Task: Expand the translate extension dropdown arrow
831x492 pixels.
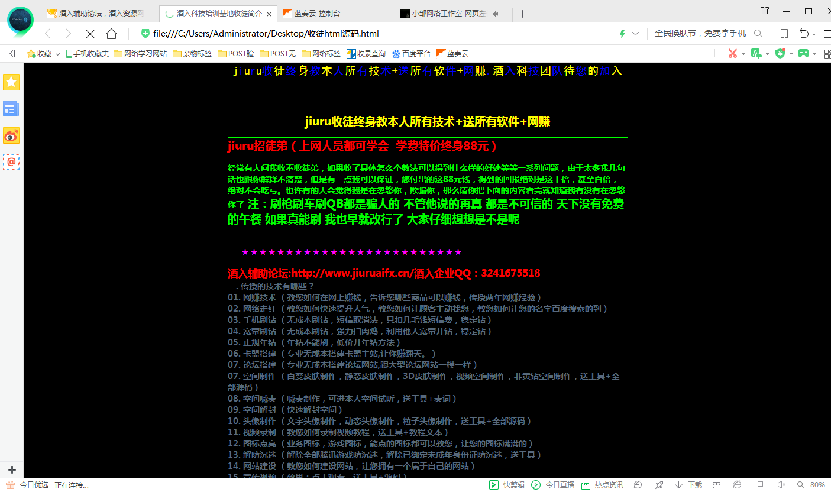Action: [x=767, y=54]
